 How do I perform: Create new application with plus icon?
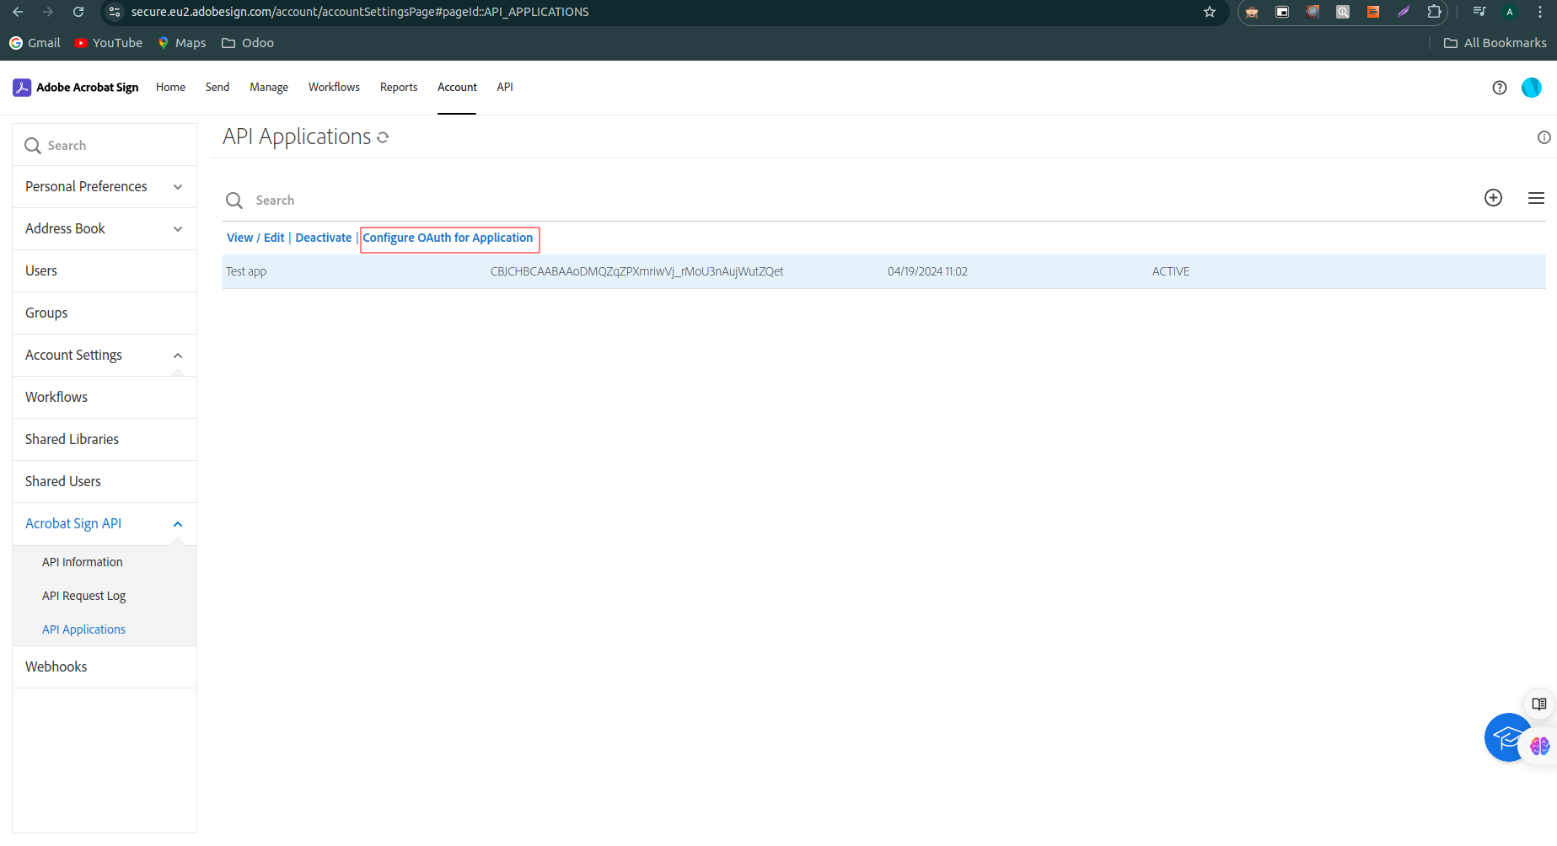1493,198
